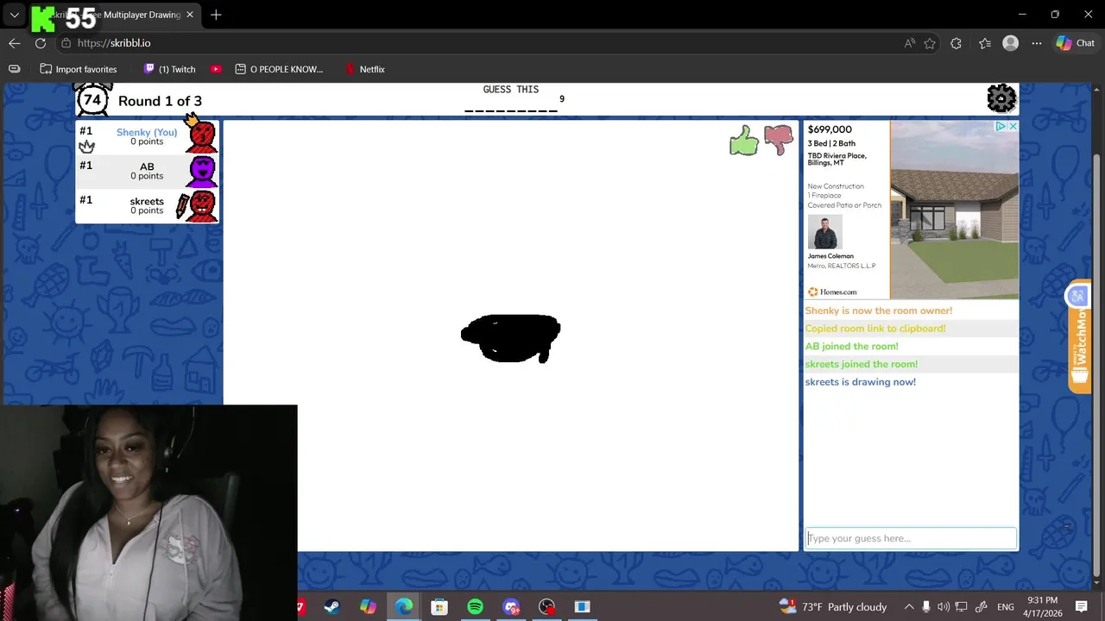Open a new browser tab

(216, 15)
